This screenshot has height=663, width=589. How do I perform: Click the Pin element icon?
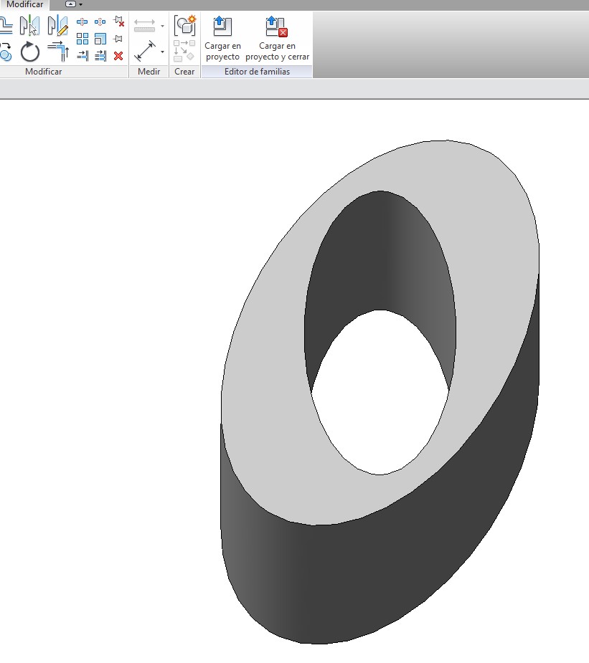(x=119, y=39)
